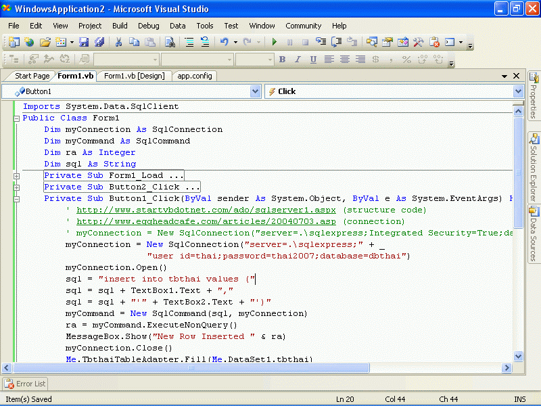Viewport: 541px width, 406px height.
Task: Toggle Underline formatting in toolbar
Action: click(313, 60)
